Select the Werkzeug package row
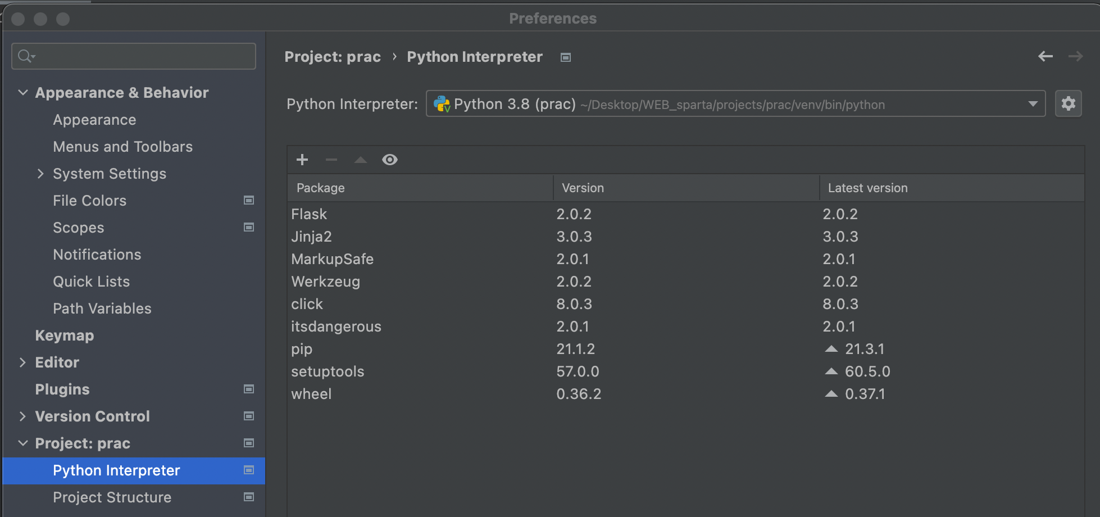 point(685,282)
